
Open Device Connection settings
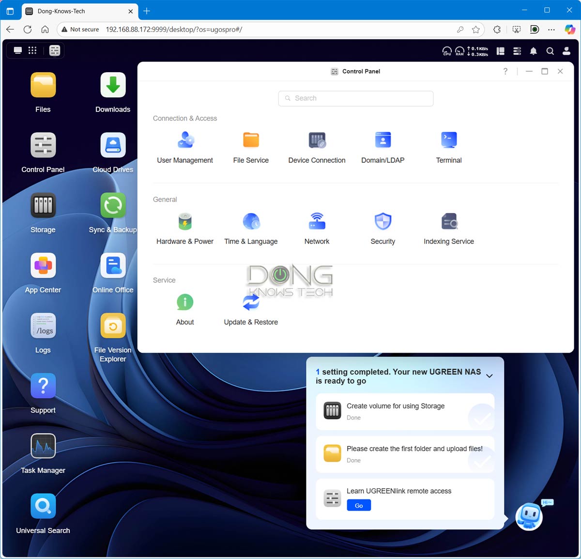point(317,148)
